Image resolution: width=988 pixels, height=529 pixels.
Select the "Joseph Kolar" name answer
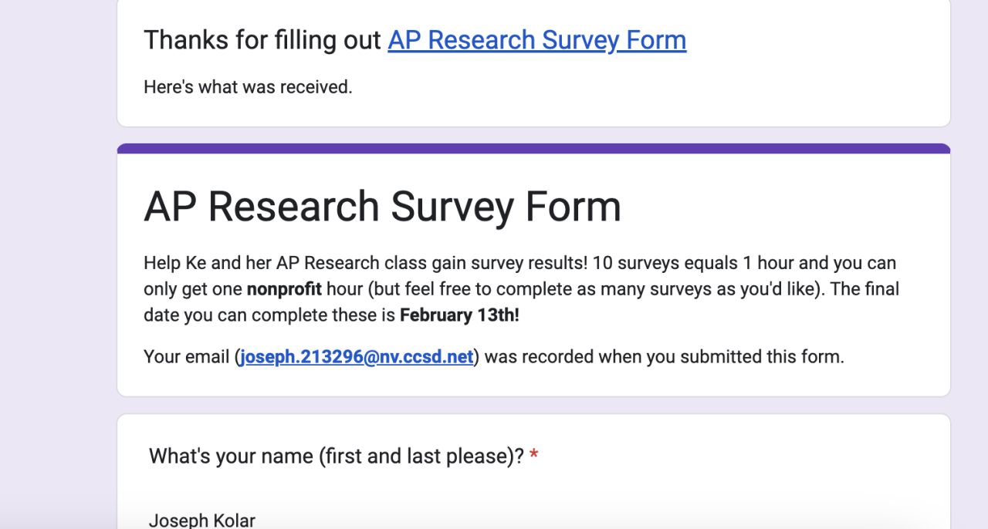click(201, 520)
